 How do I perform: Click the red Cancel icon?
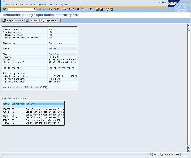(x=58, y=9)
